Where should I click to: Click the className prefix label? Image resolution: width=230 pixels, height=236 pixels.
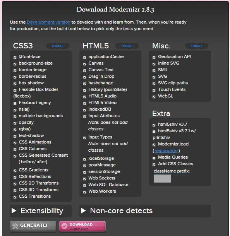172,171
